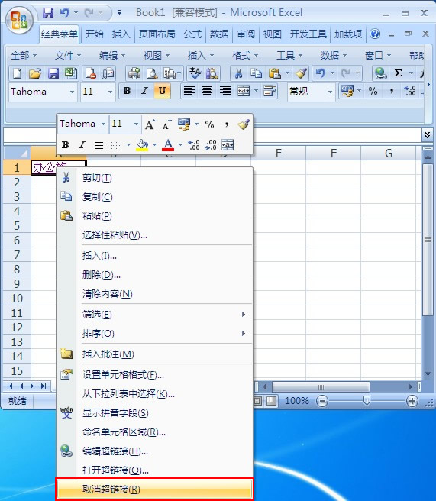The image size is (436, 501).
Task: Click New blank workbook icon in toolbar
Action: click(x=17, y=73)
